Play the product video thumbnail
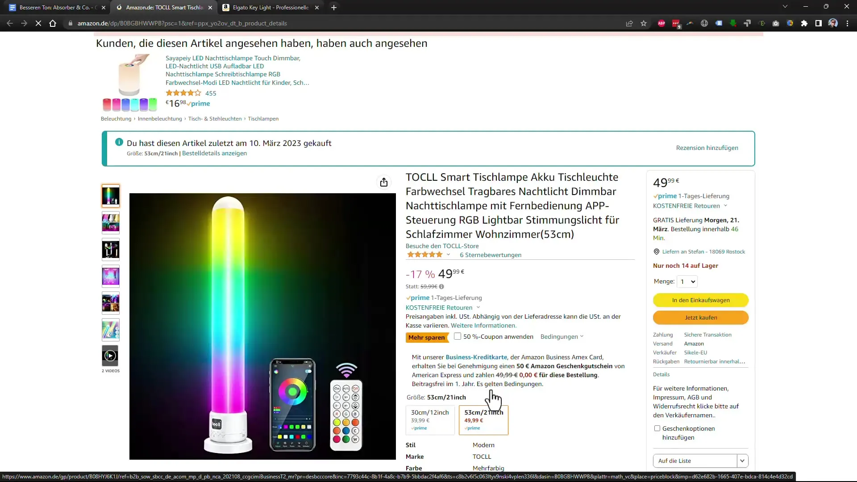Viewport: 857px width, 482px height. 110,356
